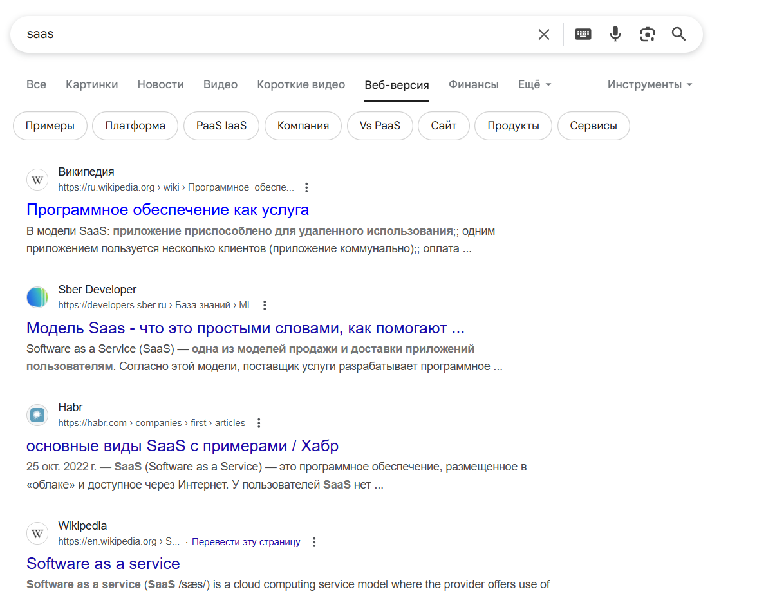Image resolution: width=757 pixels, height=596 pixels.
Task: Open the more options dots for Wikipedia English result
Action: click(314, 542)
